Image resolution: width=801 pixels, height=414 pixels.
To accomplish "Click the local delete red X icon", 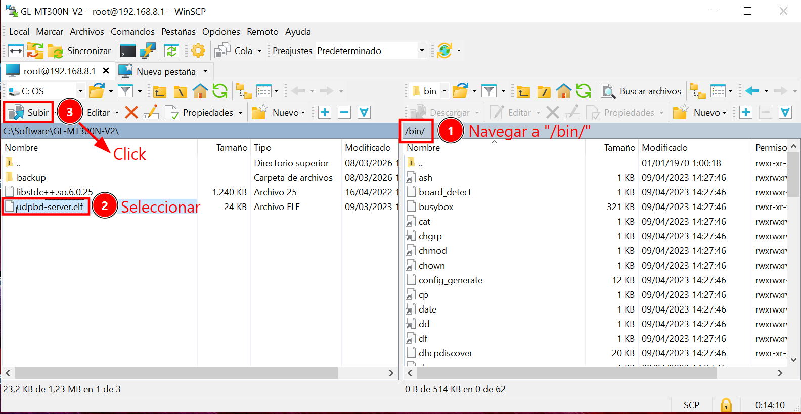I will 131,112.
